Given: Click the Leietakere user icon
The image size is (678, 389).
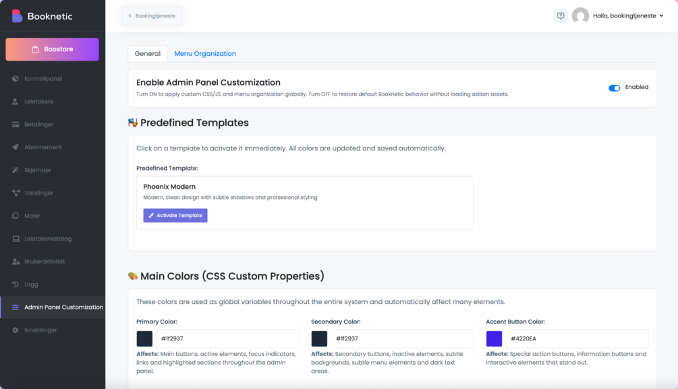Looking at the screenshot, I should click(x=16, y=102).
